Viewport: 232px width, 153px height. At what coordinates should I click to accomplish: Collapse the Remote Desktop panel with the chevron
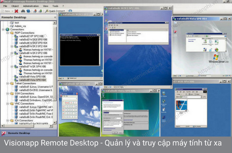(55, 17)
